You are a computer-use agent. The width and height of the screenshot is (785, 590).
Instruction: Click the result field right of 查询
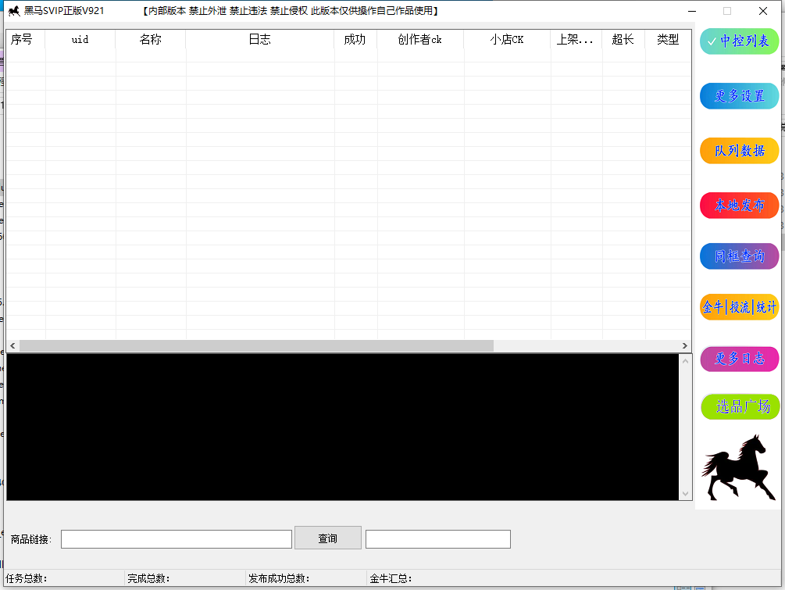tap(438, 539)
